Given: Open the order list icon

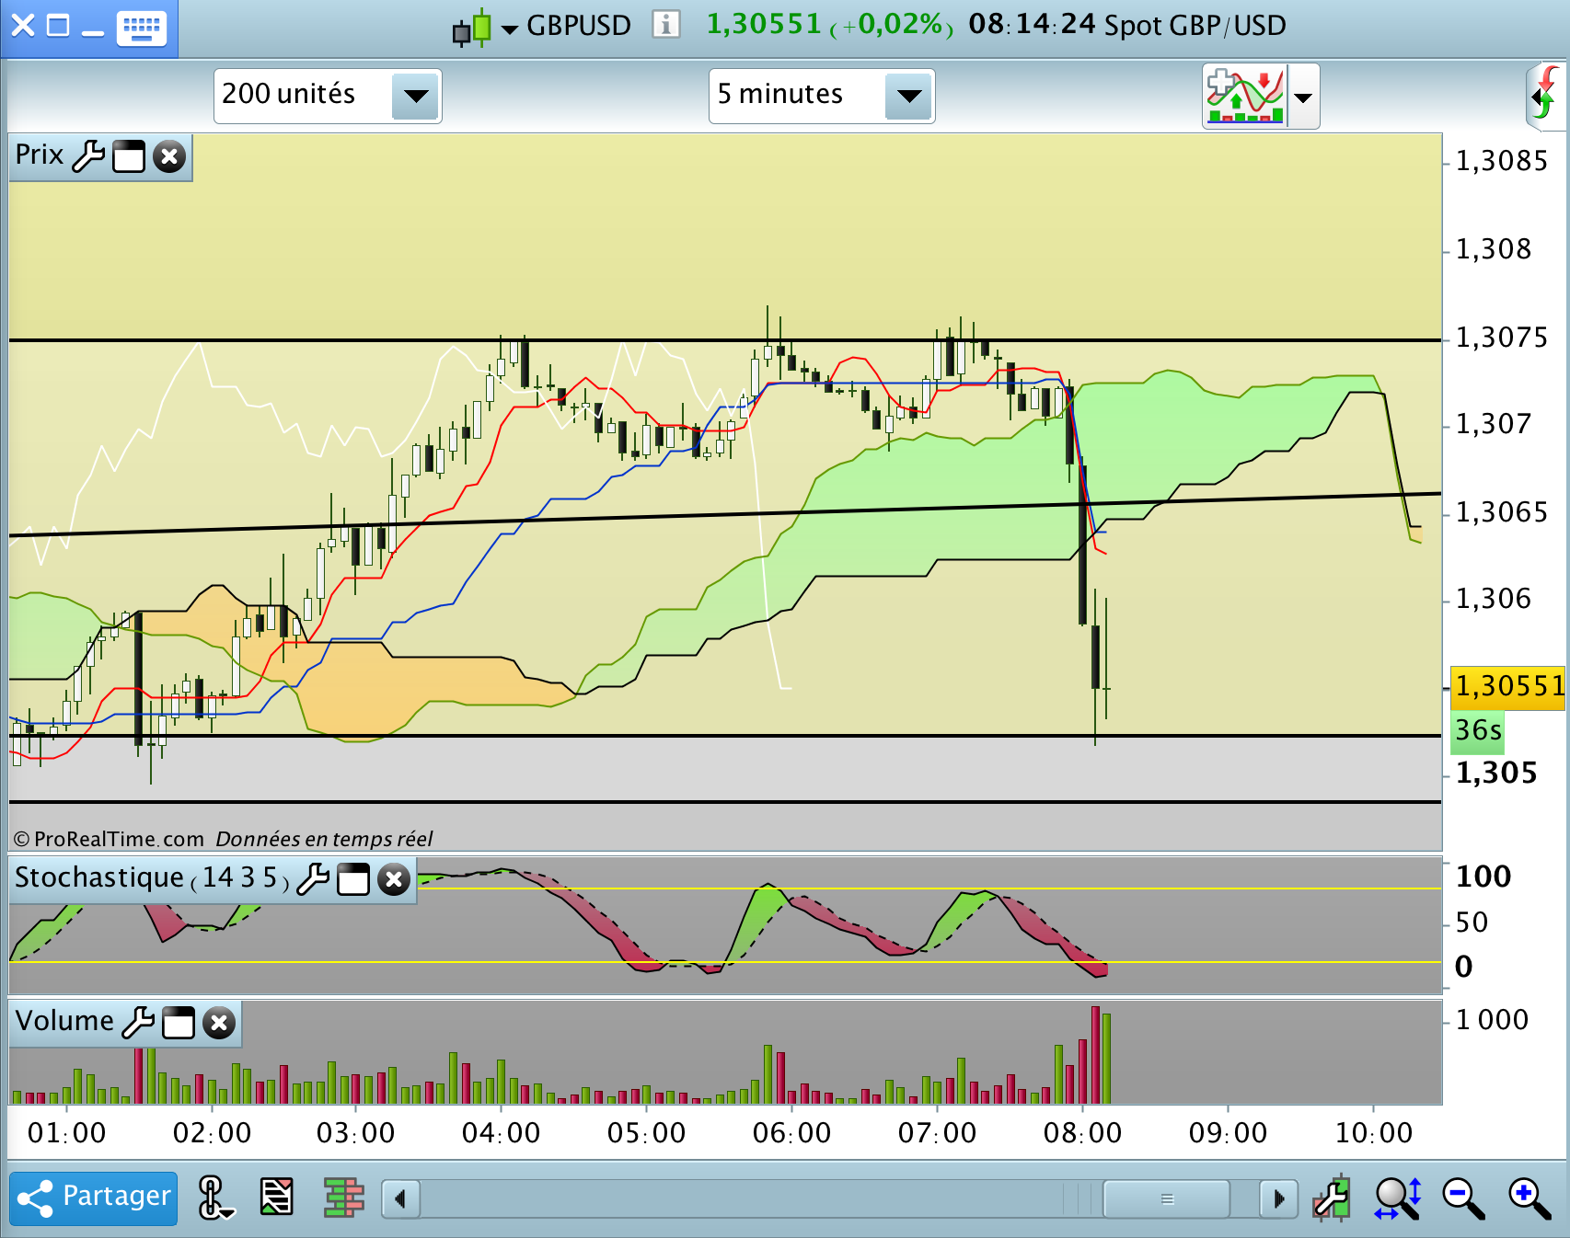Looking at the screenshot, I should coord(277,1198).
